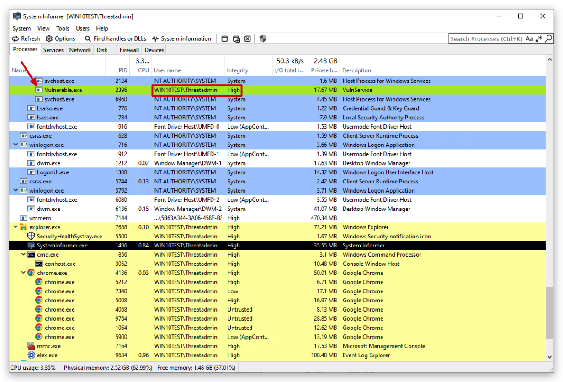Select the Vulnerable.exe process name
The image size is (563, 382).
(x=63, y=90)
